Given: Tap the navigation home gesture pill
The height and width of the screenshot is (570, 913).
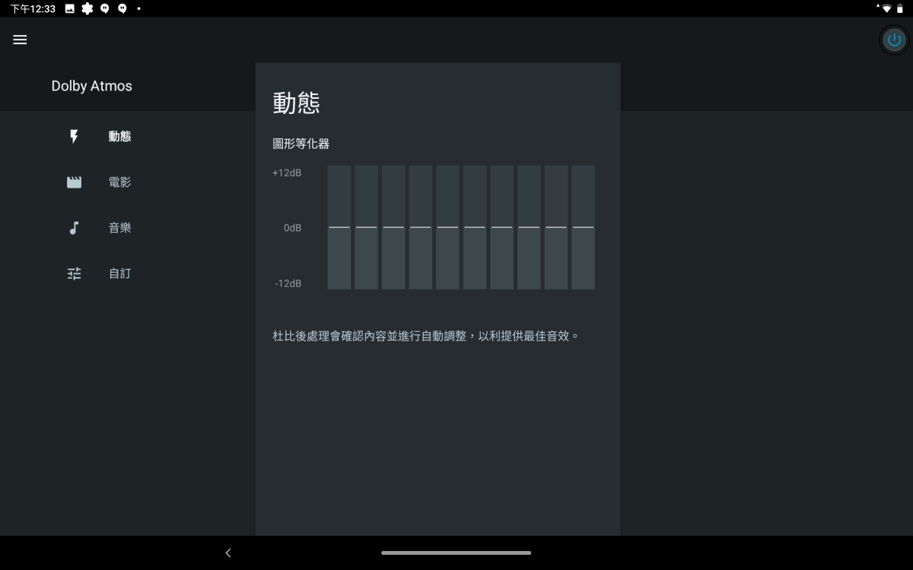Looking at the screenshot, I should 456,553.
